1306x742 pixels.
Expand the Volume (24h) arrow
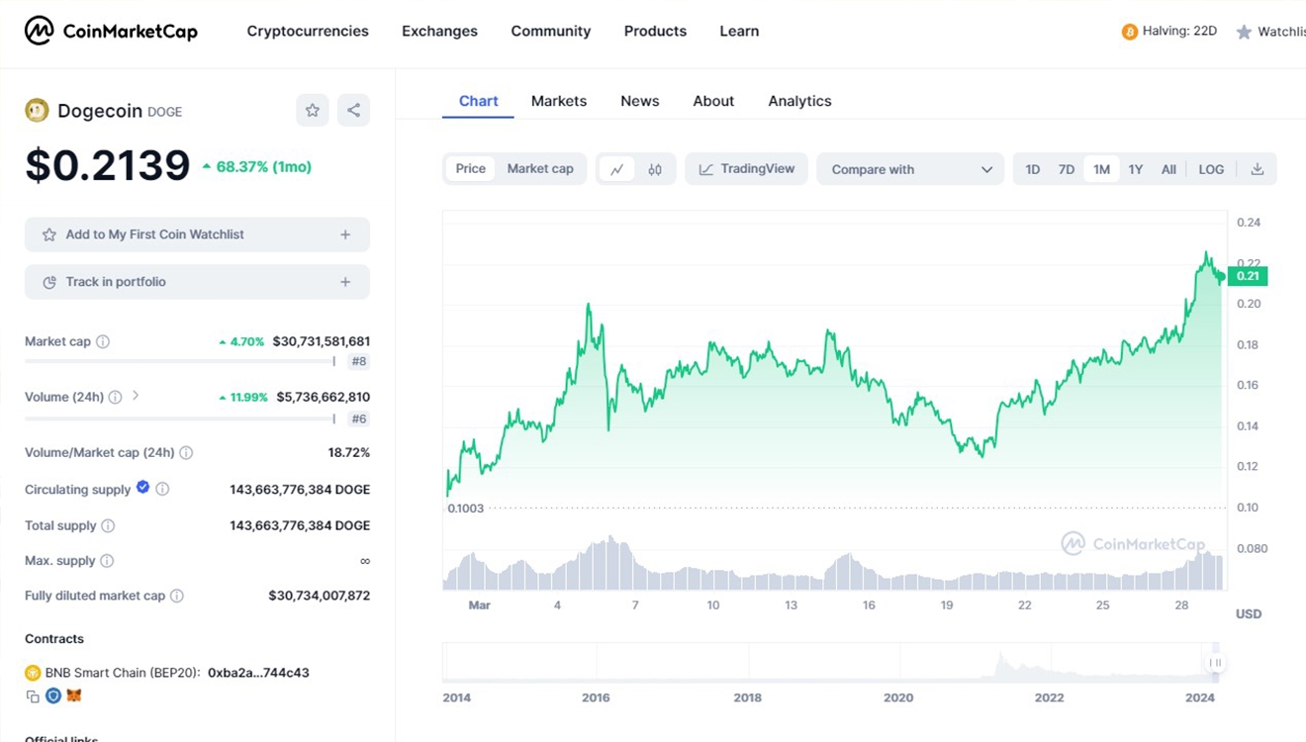pos(136,396)
